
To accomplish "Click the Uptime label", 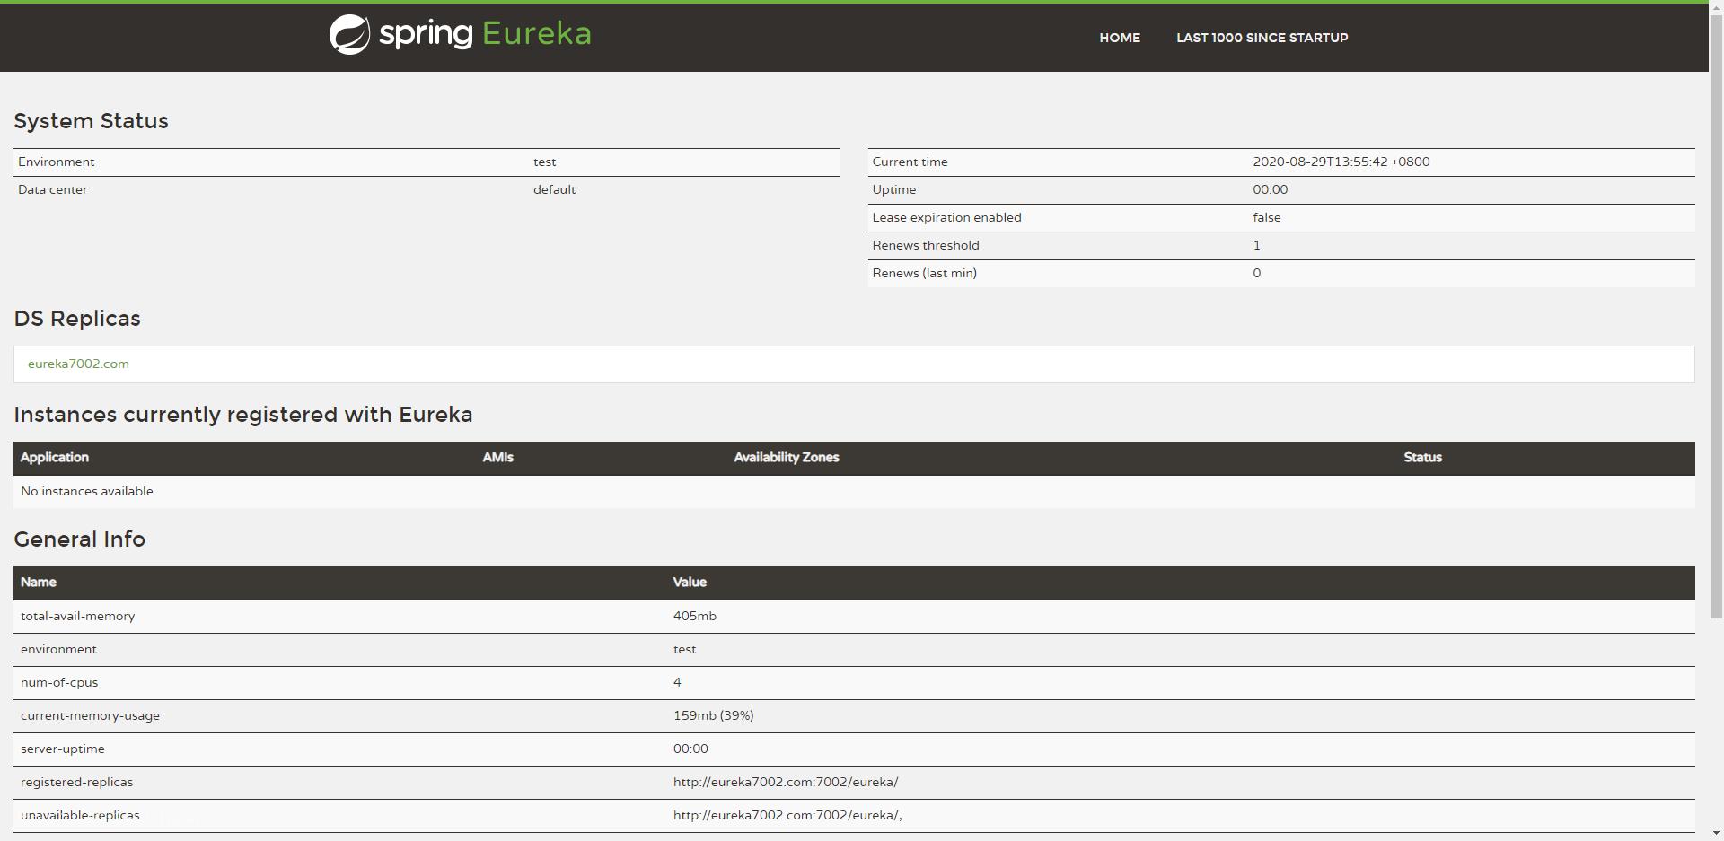I will click(x=894, y=189).
